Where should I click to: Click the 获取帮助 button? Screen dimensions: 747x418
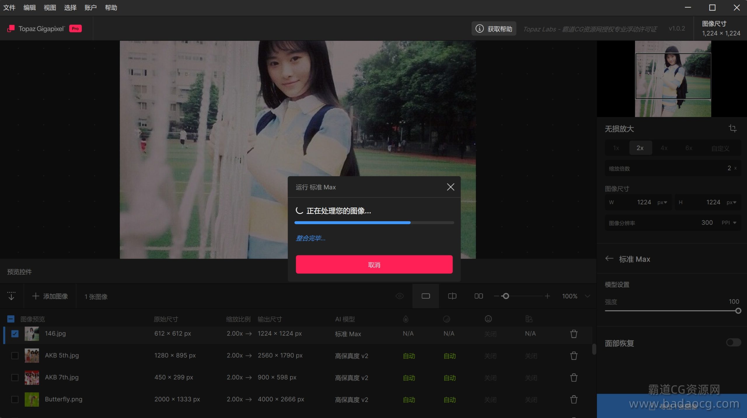click(494, 29)
